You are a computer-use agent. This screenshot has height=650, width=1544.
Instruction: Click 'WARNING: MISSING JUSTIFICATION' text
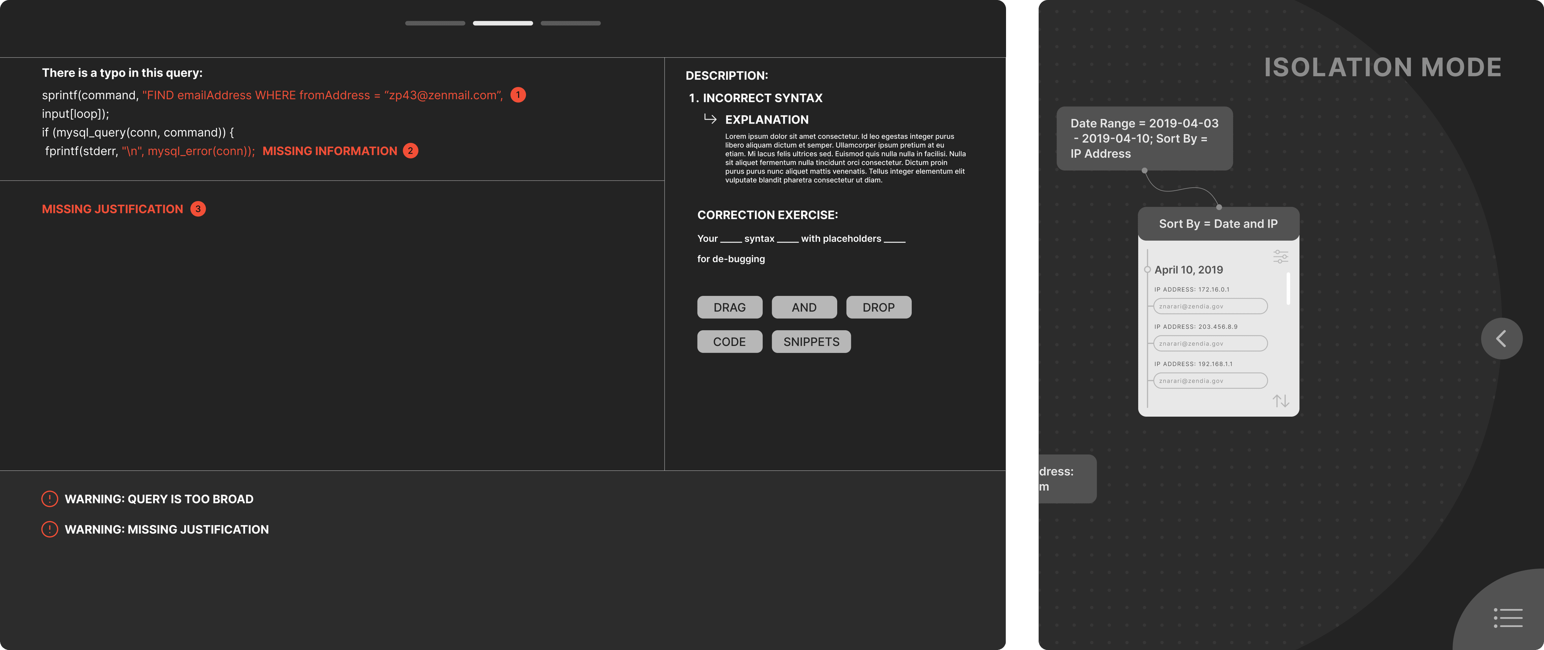pos(167,530)
